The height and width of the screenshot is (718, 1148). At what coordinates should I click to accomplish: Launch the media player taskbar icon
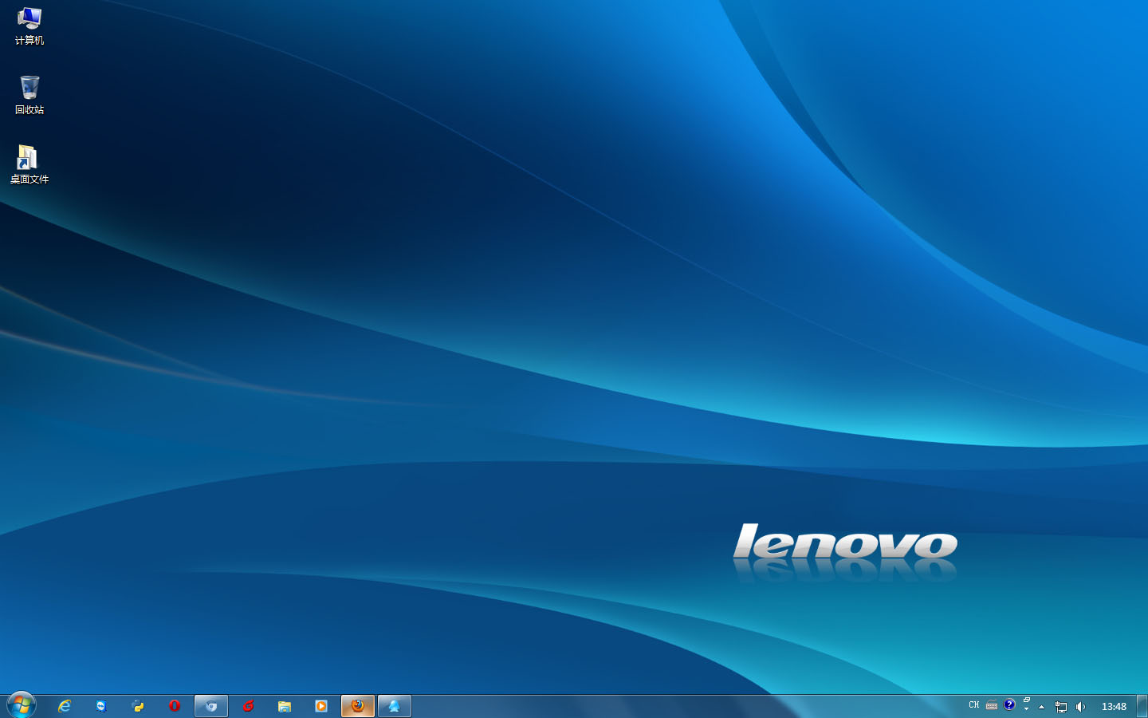(x=321, y=706)
